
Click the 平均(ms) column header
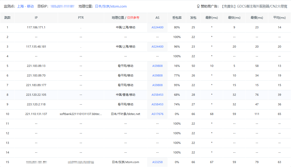(280, 18)
